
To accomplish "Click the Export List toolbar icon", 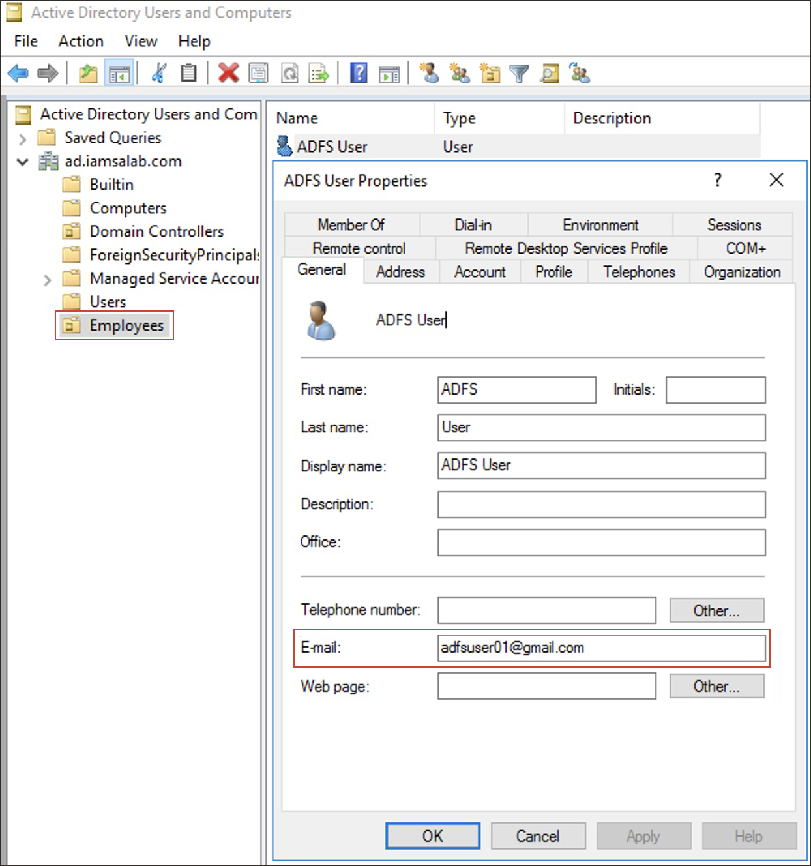I will click(318, 73).
